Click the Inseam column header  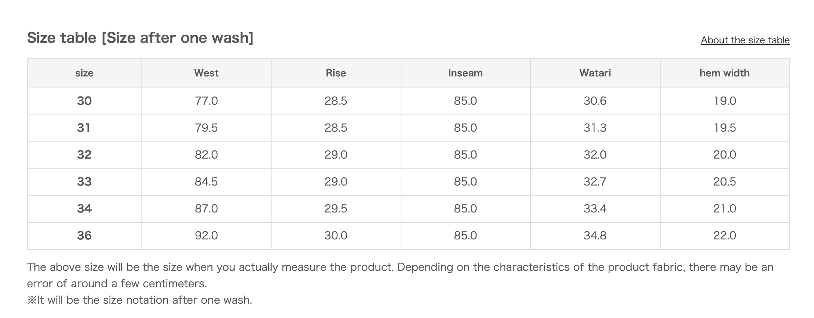pos(465,73)
